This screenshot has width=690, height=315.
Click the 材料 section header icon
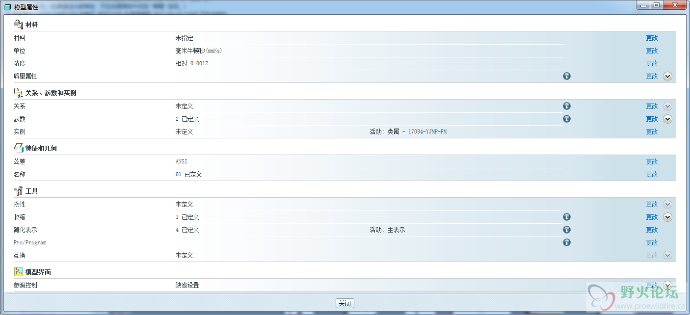(18, 24)
